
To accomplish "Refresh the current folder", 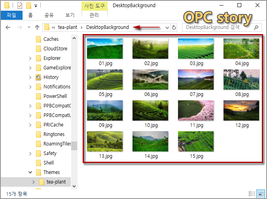I will click(174, 27).
